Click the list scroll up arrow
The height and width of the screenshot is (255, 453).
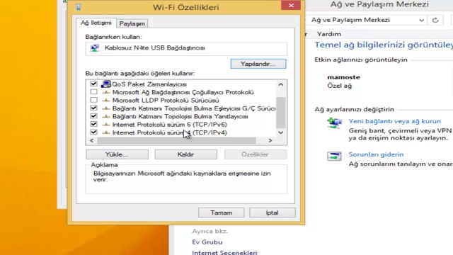(x=280, y=84)
